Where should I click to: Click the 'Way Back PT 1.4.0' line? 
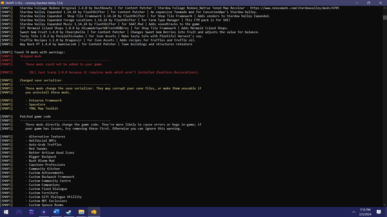pos(106,44)
